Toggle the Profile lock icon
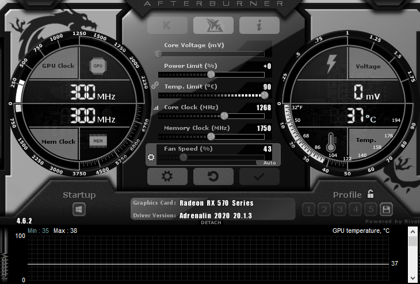This screenshot has height=284, width=420. [371, 194]
